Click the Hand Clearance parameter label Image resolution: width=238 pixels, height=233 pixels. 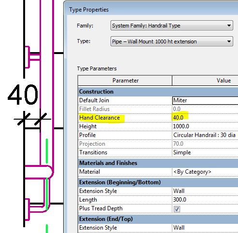coord(99,118)
